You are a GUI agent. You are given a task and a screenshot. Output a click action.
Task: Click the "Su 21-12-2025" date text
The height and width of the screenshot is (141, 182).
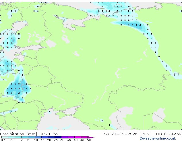pos(121,134)
